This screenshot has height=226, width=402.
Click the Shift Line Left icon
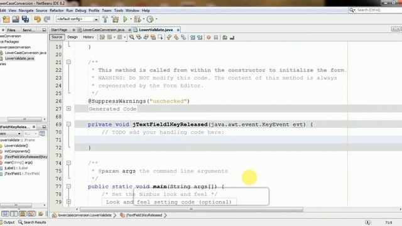point(193,38)
